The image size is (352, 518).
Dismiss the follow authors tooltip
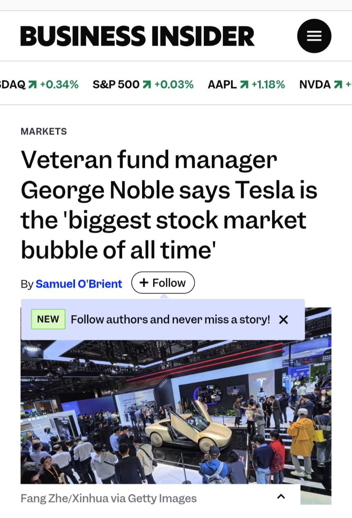click(284, 320)
